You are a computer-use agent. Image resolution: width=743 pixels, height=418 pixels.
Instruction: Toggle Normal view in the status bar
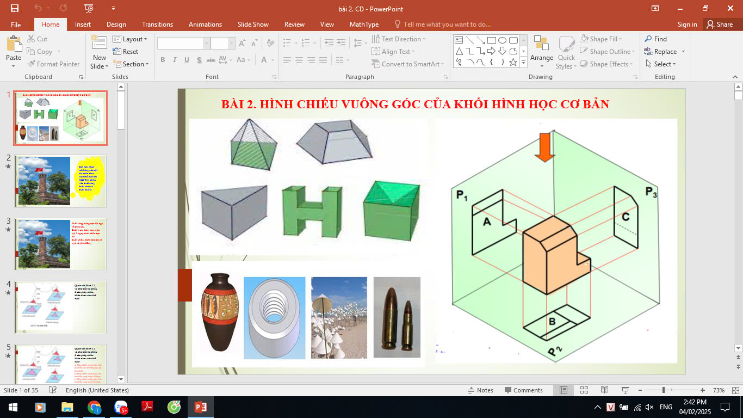[564, 390]
